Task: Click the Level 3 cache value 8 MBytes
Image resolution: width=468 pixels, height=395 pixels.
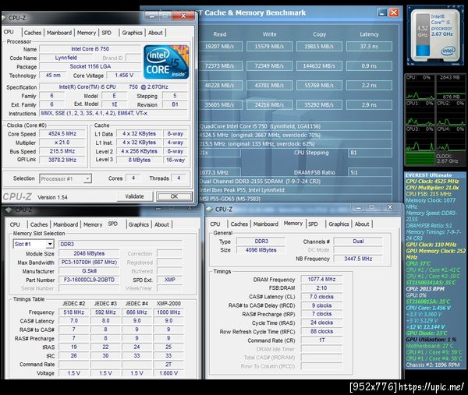Action: pos(140,160)
